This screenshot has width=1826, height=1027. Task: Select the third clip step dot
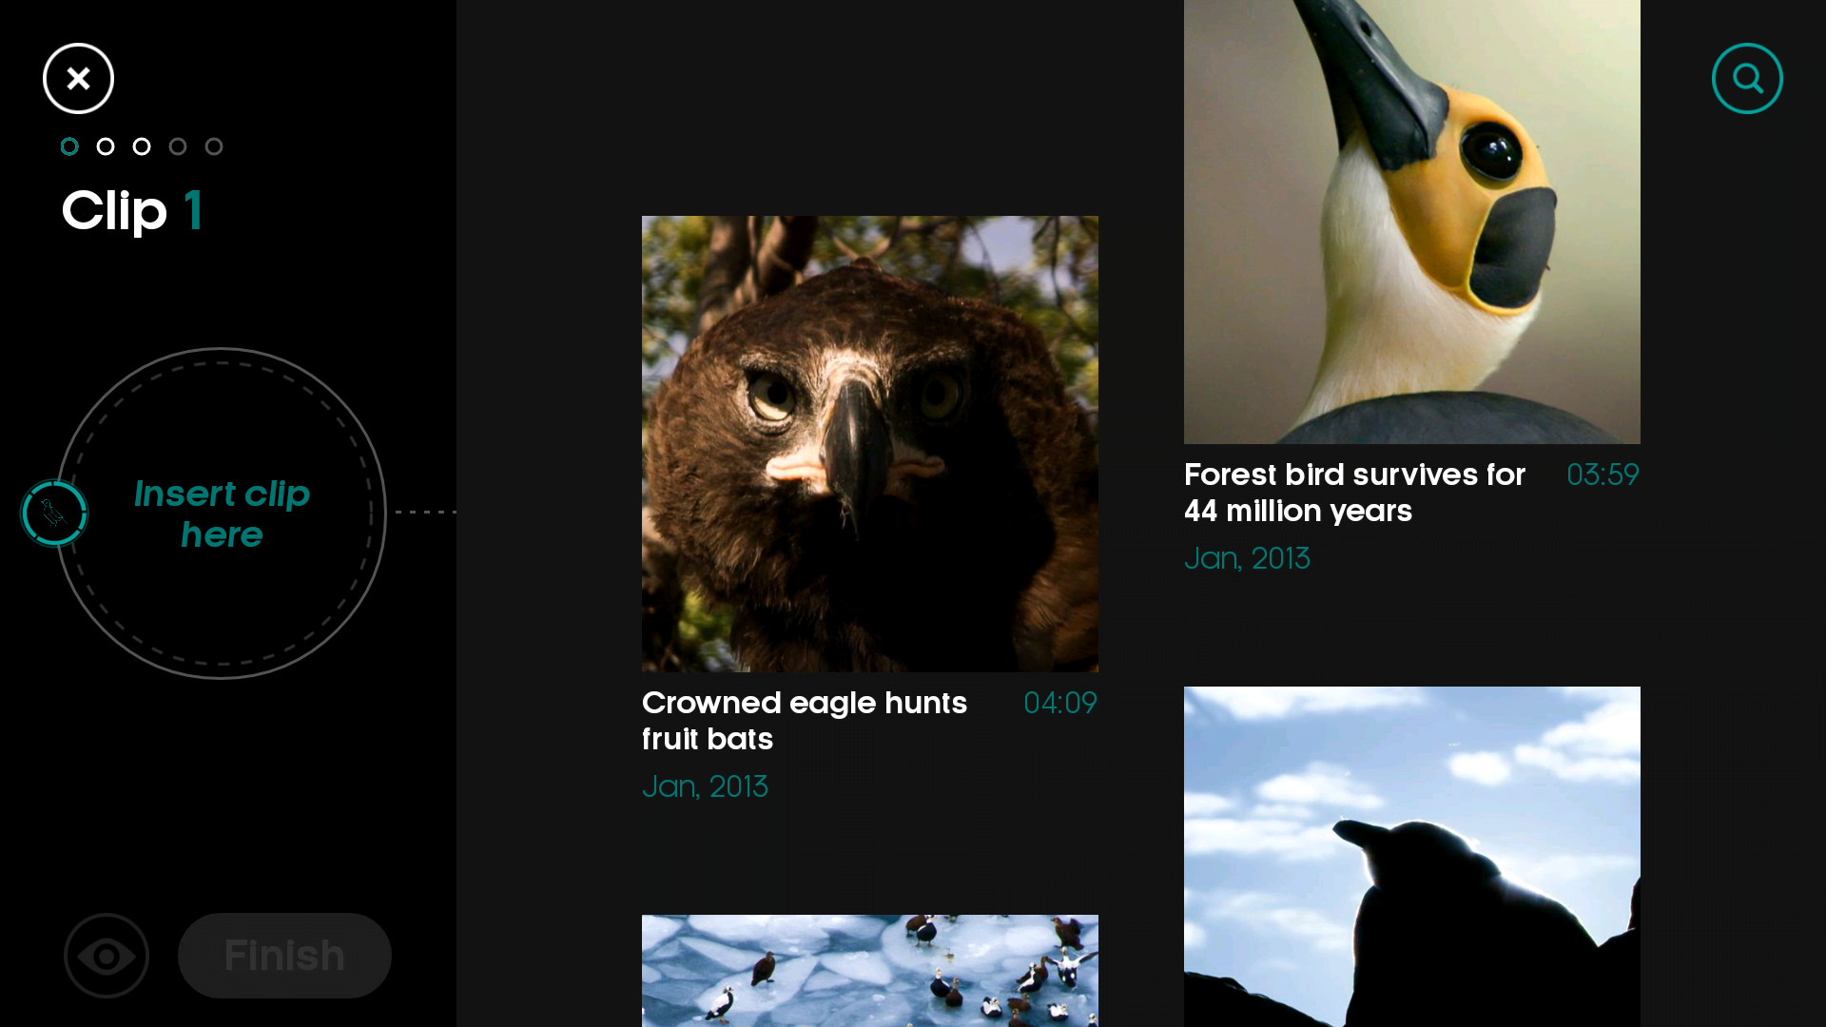coord(142,146)
